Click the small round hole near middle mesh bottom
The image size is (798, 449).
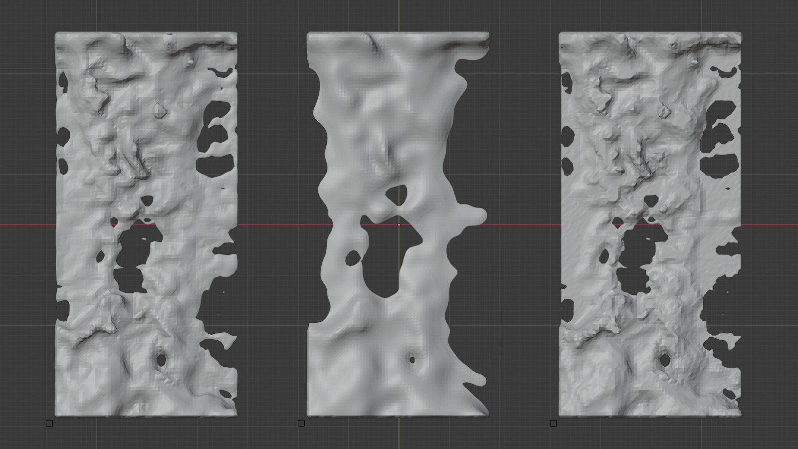[x=411, y=359]
